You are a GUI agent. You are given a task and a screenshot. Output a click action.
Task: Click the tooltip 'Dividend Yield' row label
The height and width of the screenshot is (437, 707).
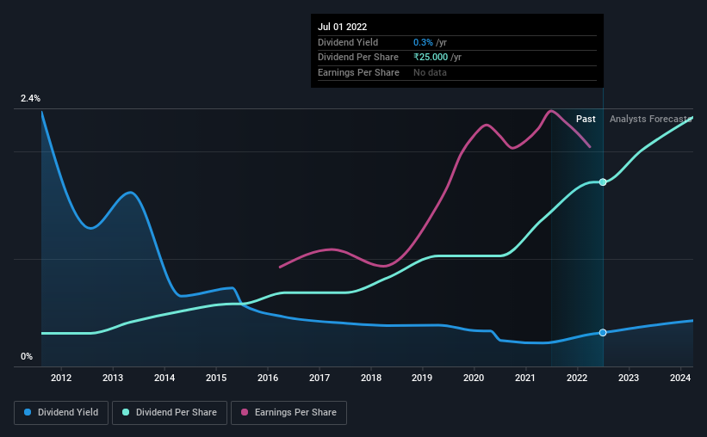348,42
